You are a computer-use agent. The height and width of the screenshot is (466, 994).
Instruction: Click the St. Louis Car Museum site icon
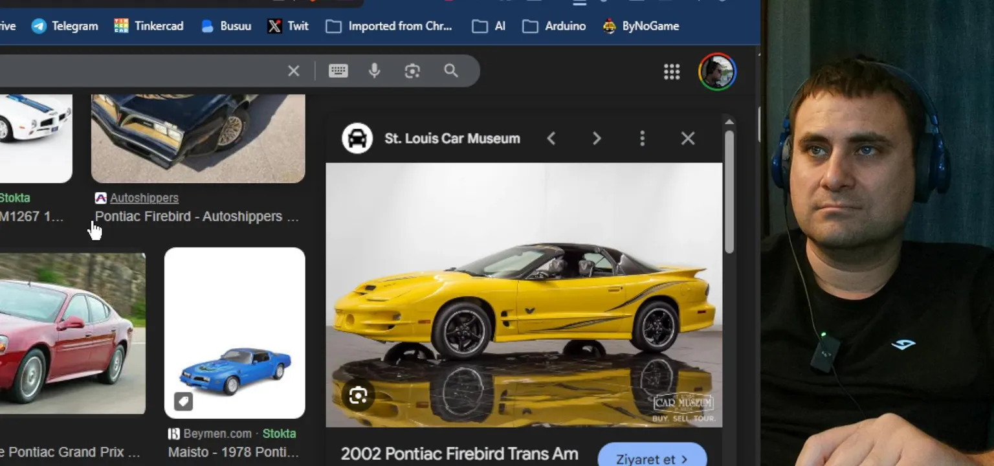tap(357, 139)
